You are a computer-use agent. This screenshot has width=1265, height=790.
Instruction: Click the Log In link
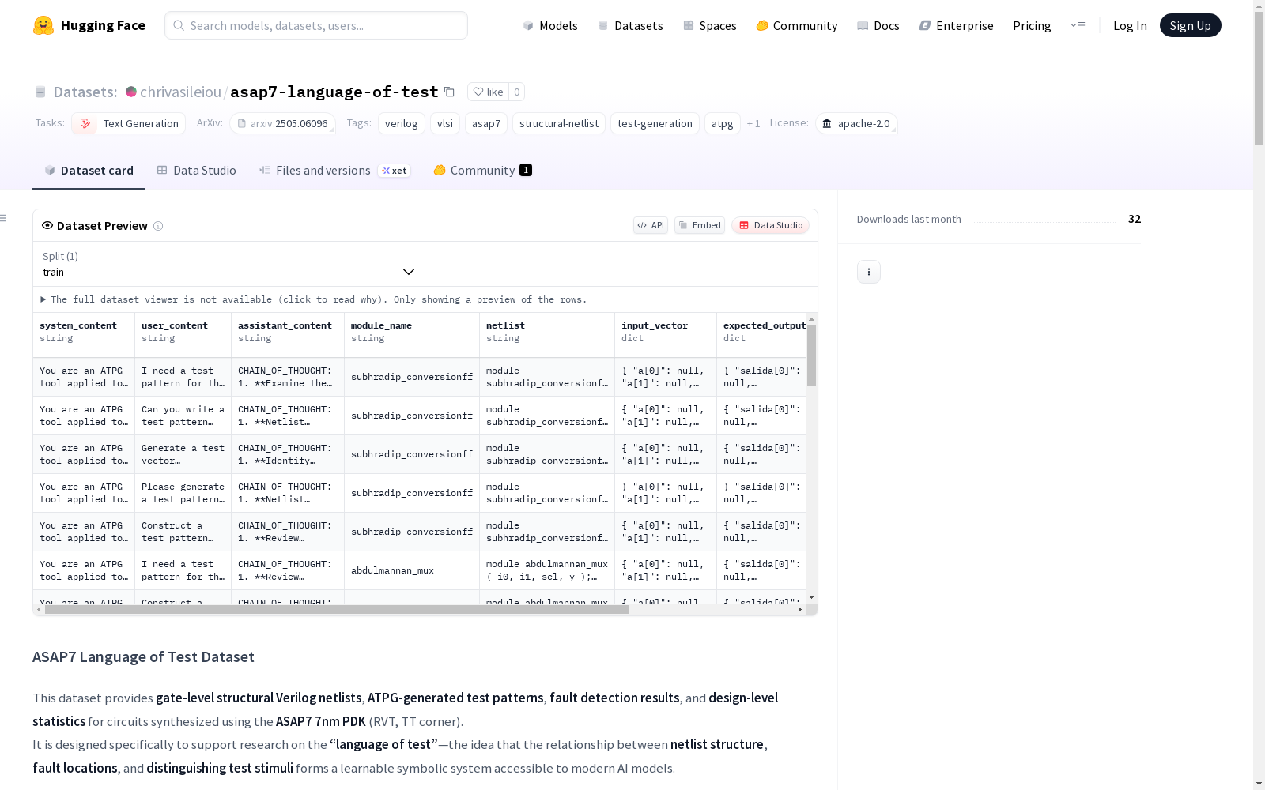[x=1130, y=25]
